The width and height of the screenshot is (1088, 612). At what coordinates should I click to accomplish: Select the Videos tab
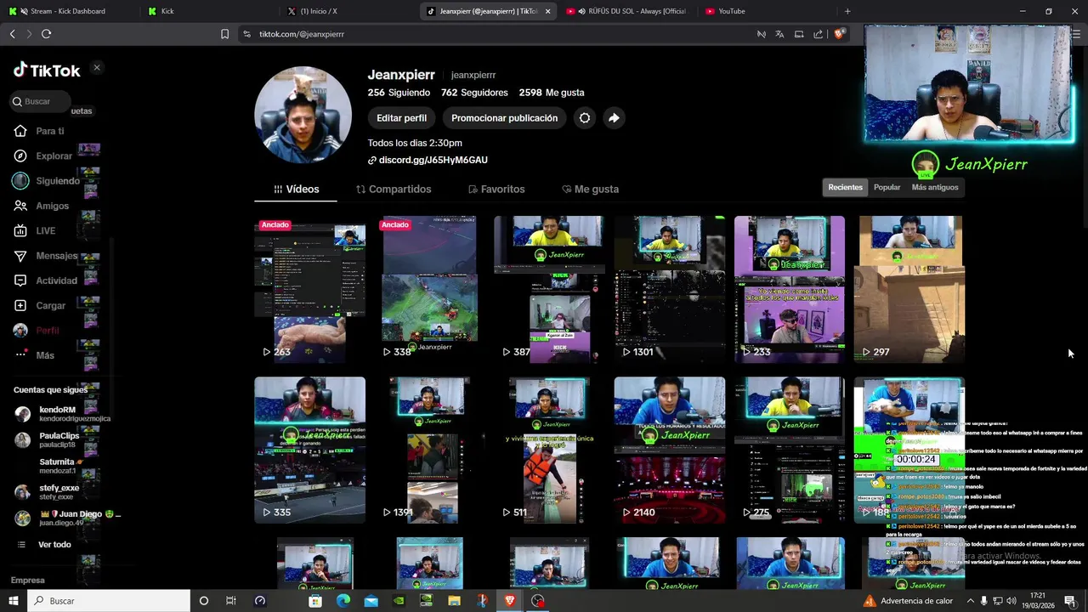pyautogui.click(x=296, y=189)
